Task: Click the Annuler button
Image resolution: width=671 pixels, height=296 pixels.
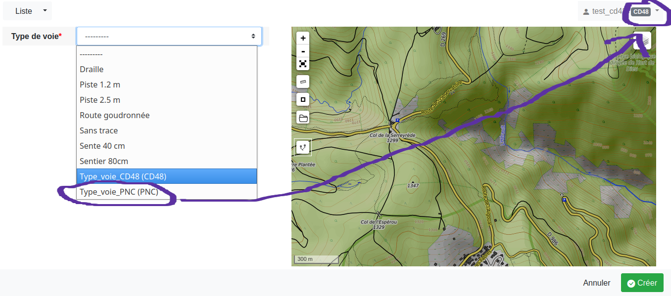Action: (x=597, y=283)
